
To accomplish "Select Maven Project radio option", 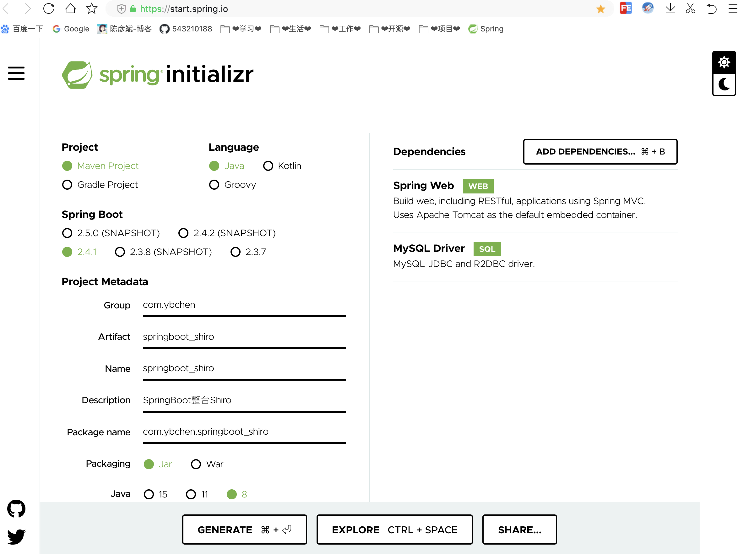I will pos(100,166).
